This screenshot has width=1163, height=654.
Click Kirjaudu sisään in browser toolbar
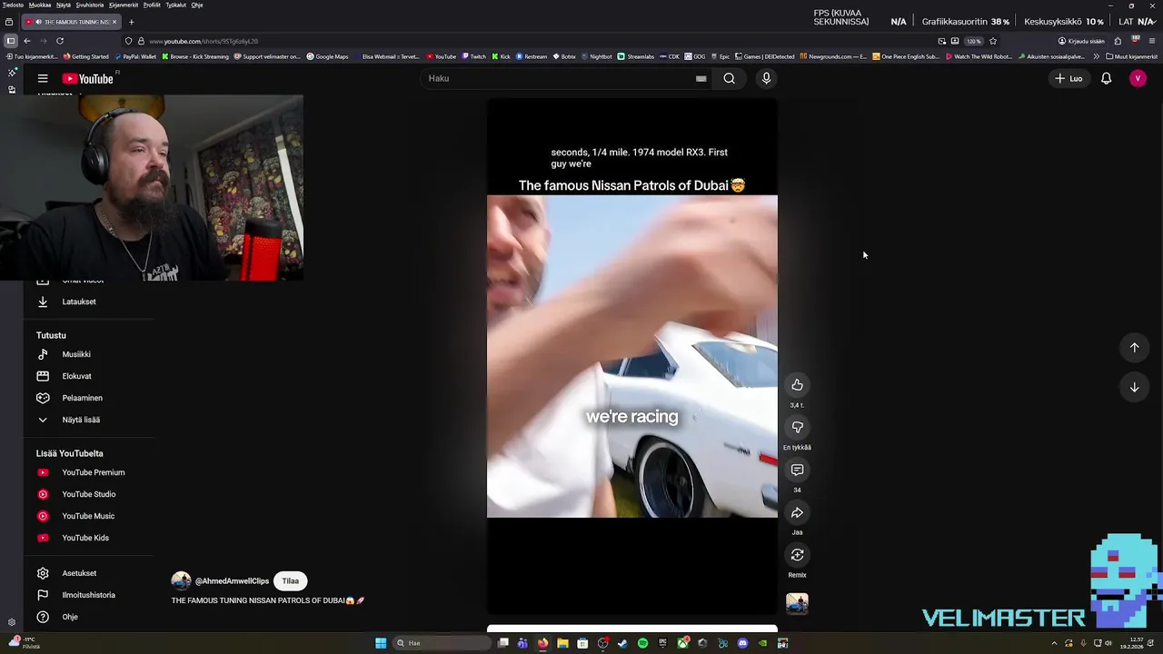click(x=1081, y=41)
